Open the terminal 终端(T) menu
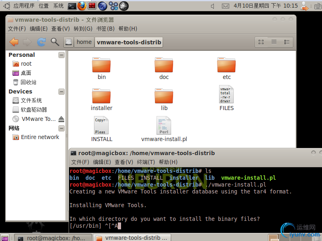322x241 pixels. [x=146, y=162]
